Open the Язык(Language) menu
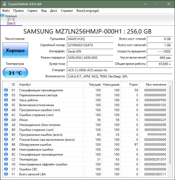 point(88,11)
